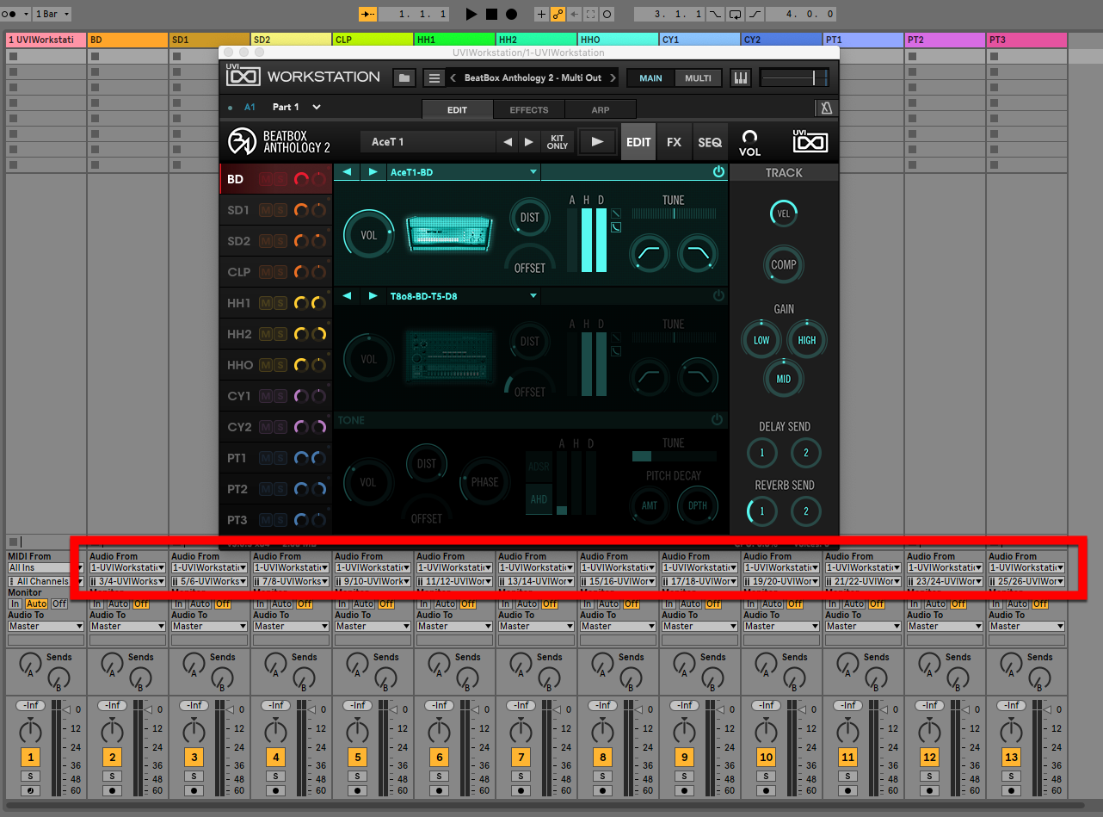Viewport: 1103px width, 817px height.
Task: Select previous sample for AceT1-BD layer
Action: tap(347, 172)
